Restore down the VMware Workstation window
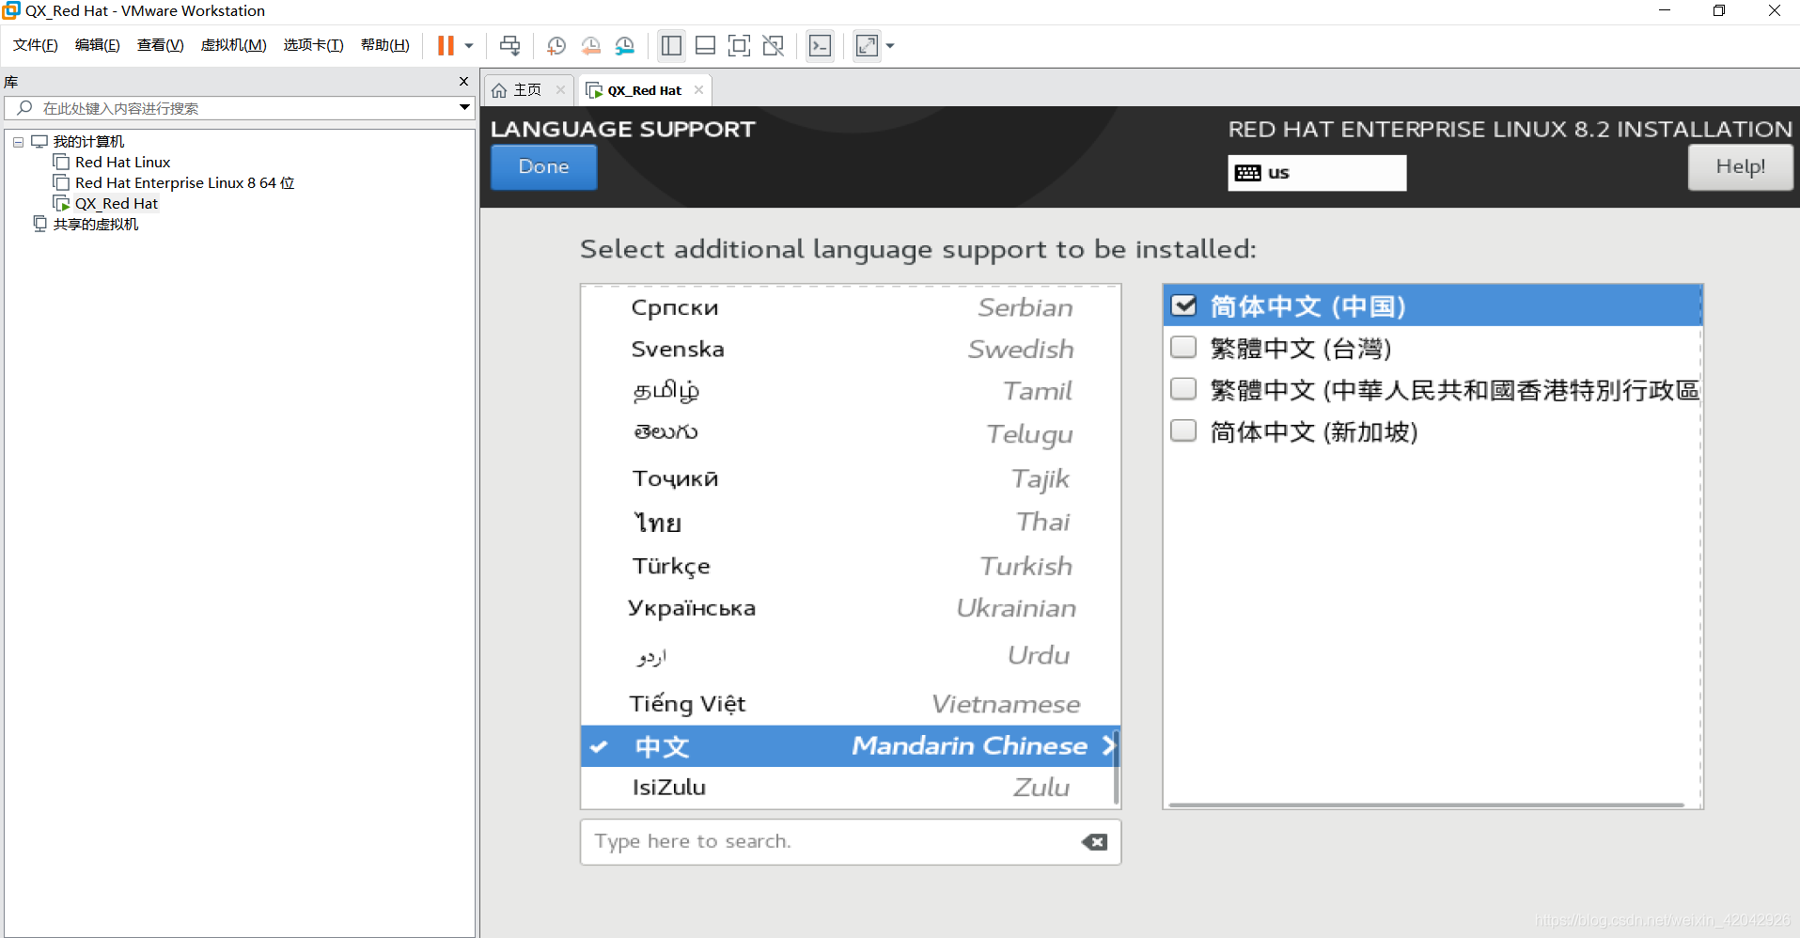Screen dimensions: 1800x938 coord(1719,11)
